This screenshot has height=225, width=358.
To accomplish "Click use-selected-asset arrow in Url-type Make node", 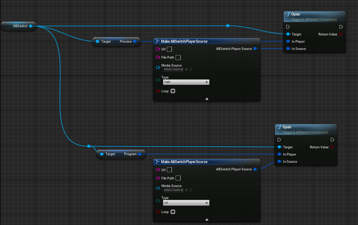I will pyautogui.click(x=186, y=190).
